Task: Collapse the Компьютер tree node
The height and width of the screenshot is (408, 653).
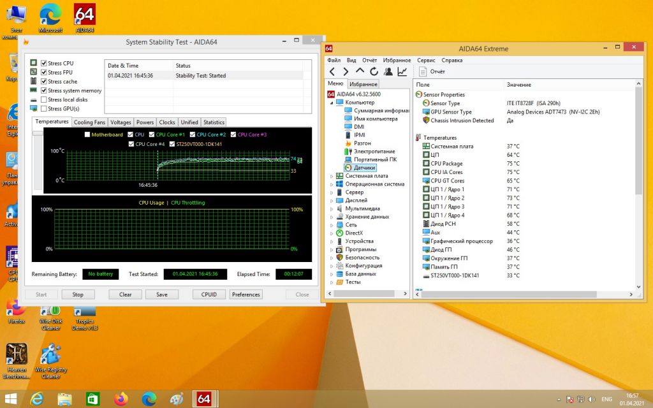Action: point(332,103)
